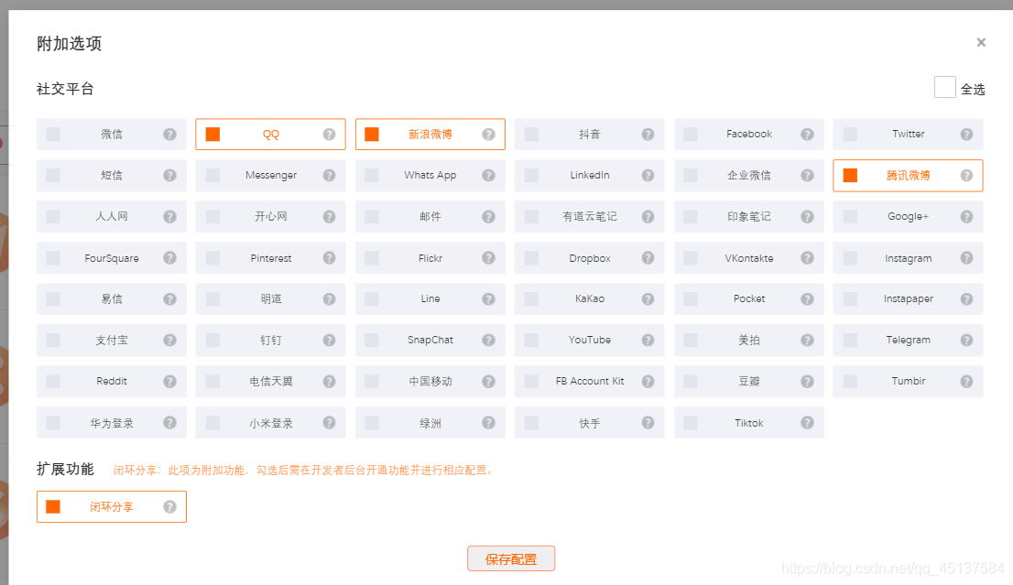
Task: Uncheck the 腾讯微博 checkbox
Action: click(850, 175)
